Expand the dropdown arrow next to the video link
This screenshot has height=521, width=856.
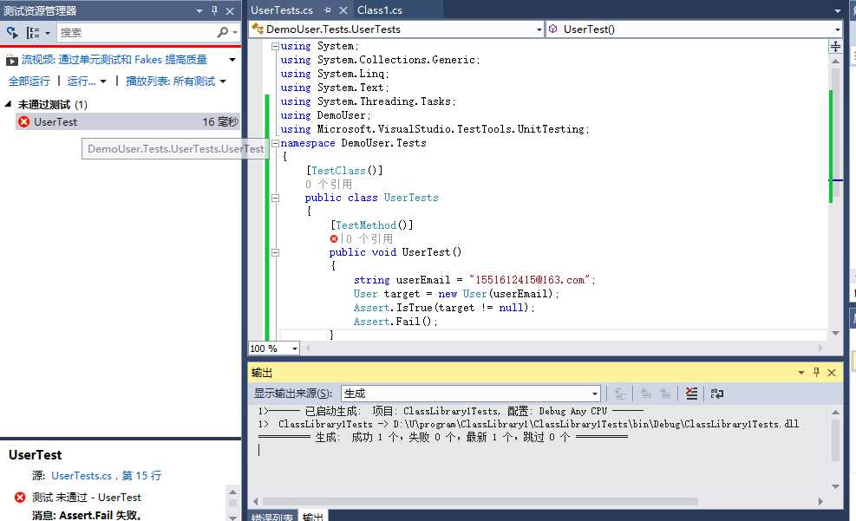232,60
